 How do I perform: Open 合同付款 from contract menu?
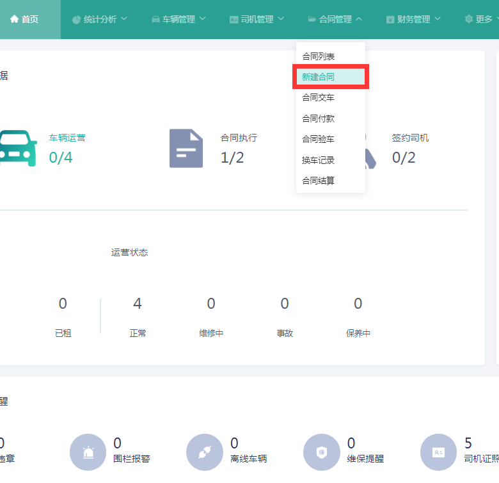[x=319, y=119]
